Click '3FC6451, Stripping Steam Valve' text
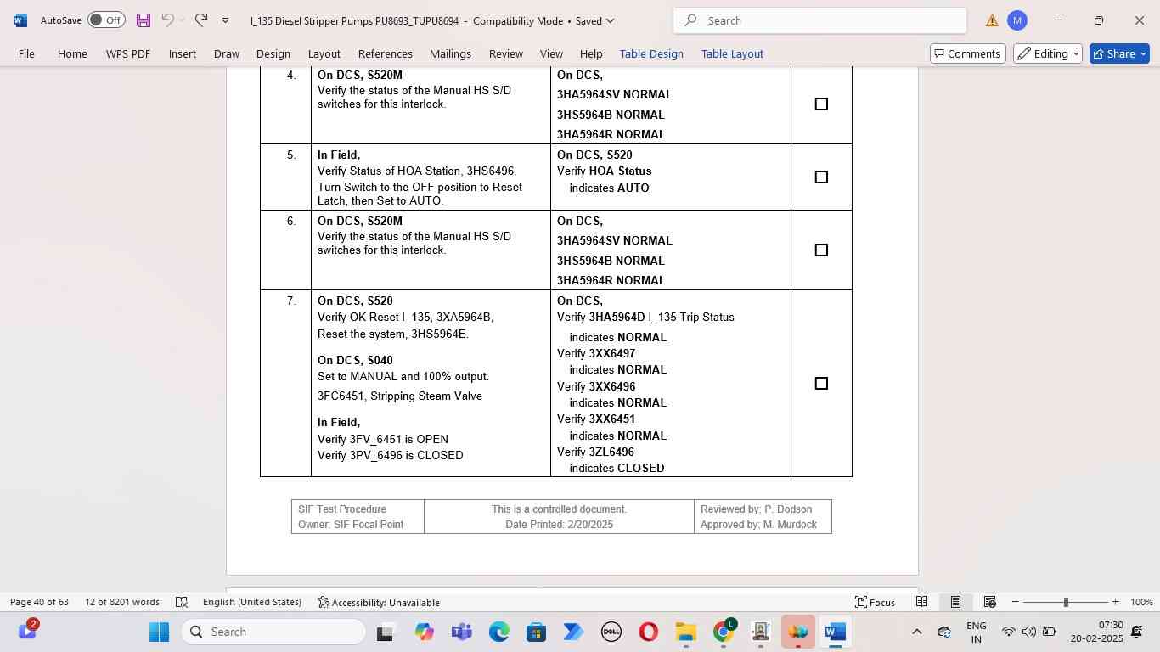This screenshot has width=1160, height=652. (x=400, y=396)
